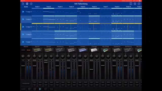Click the record circle transport button

29,89
